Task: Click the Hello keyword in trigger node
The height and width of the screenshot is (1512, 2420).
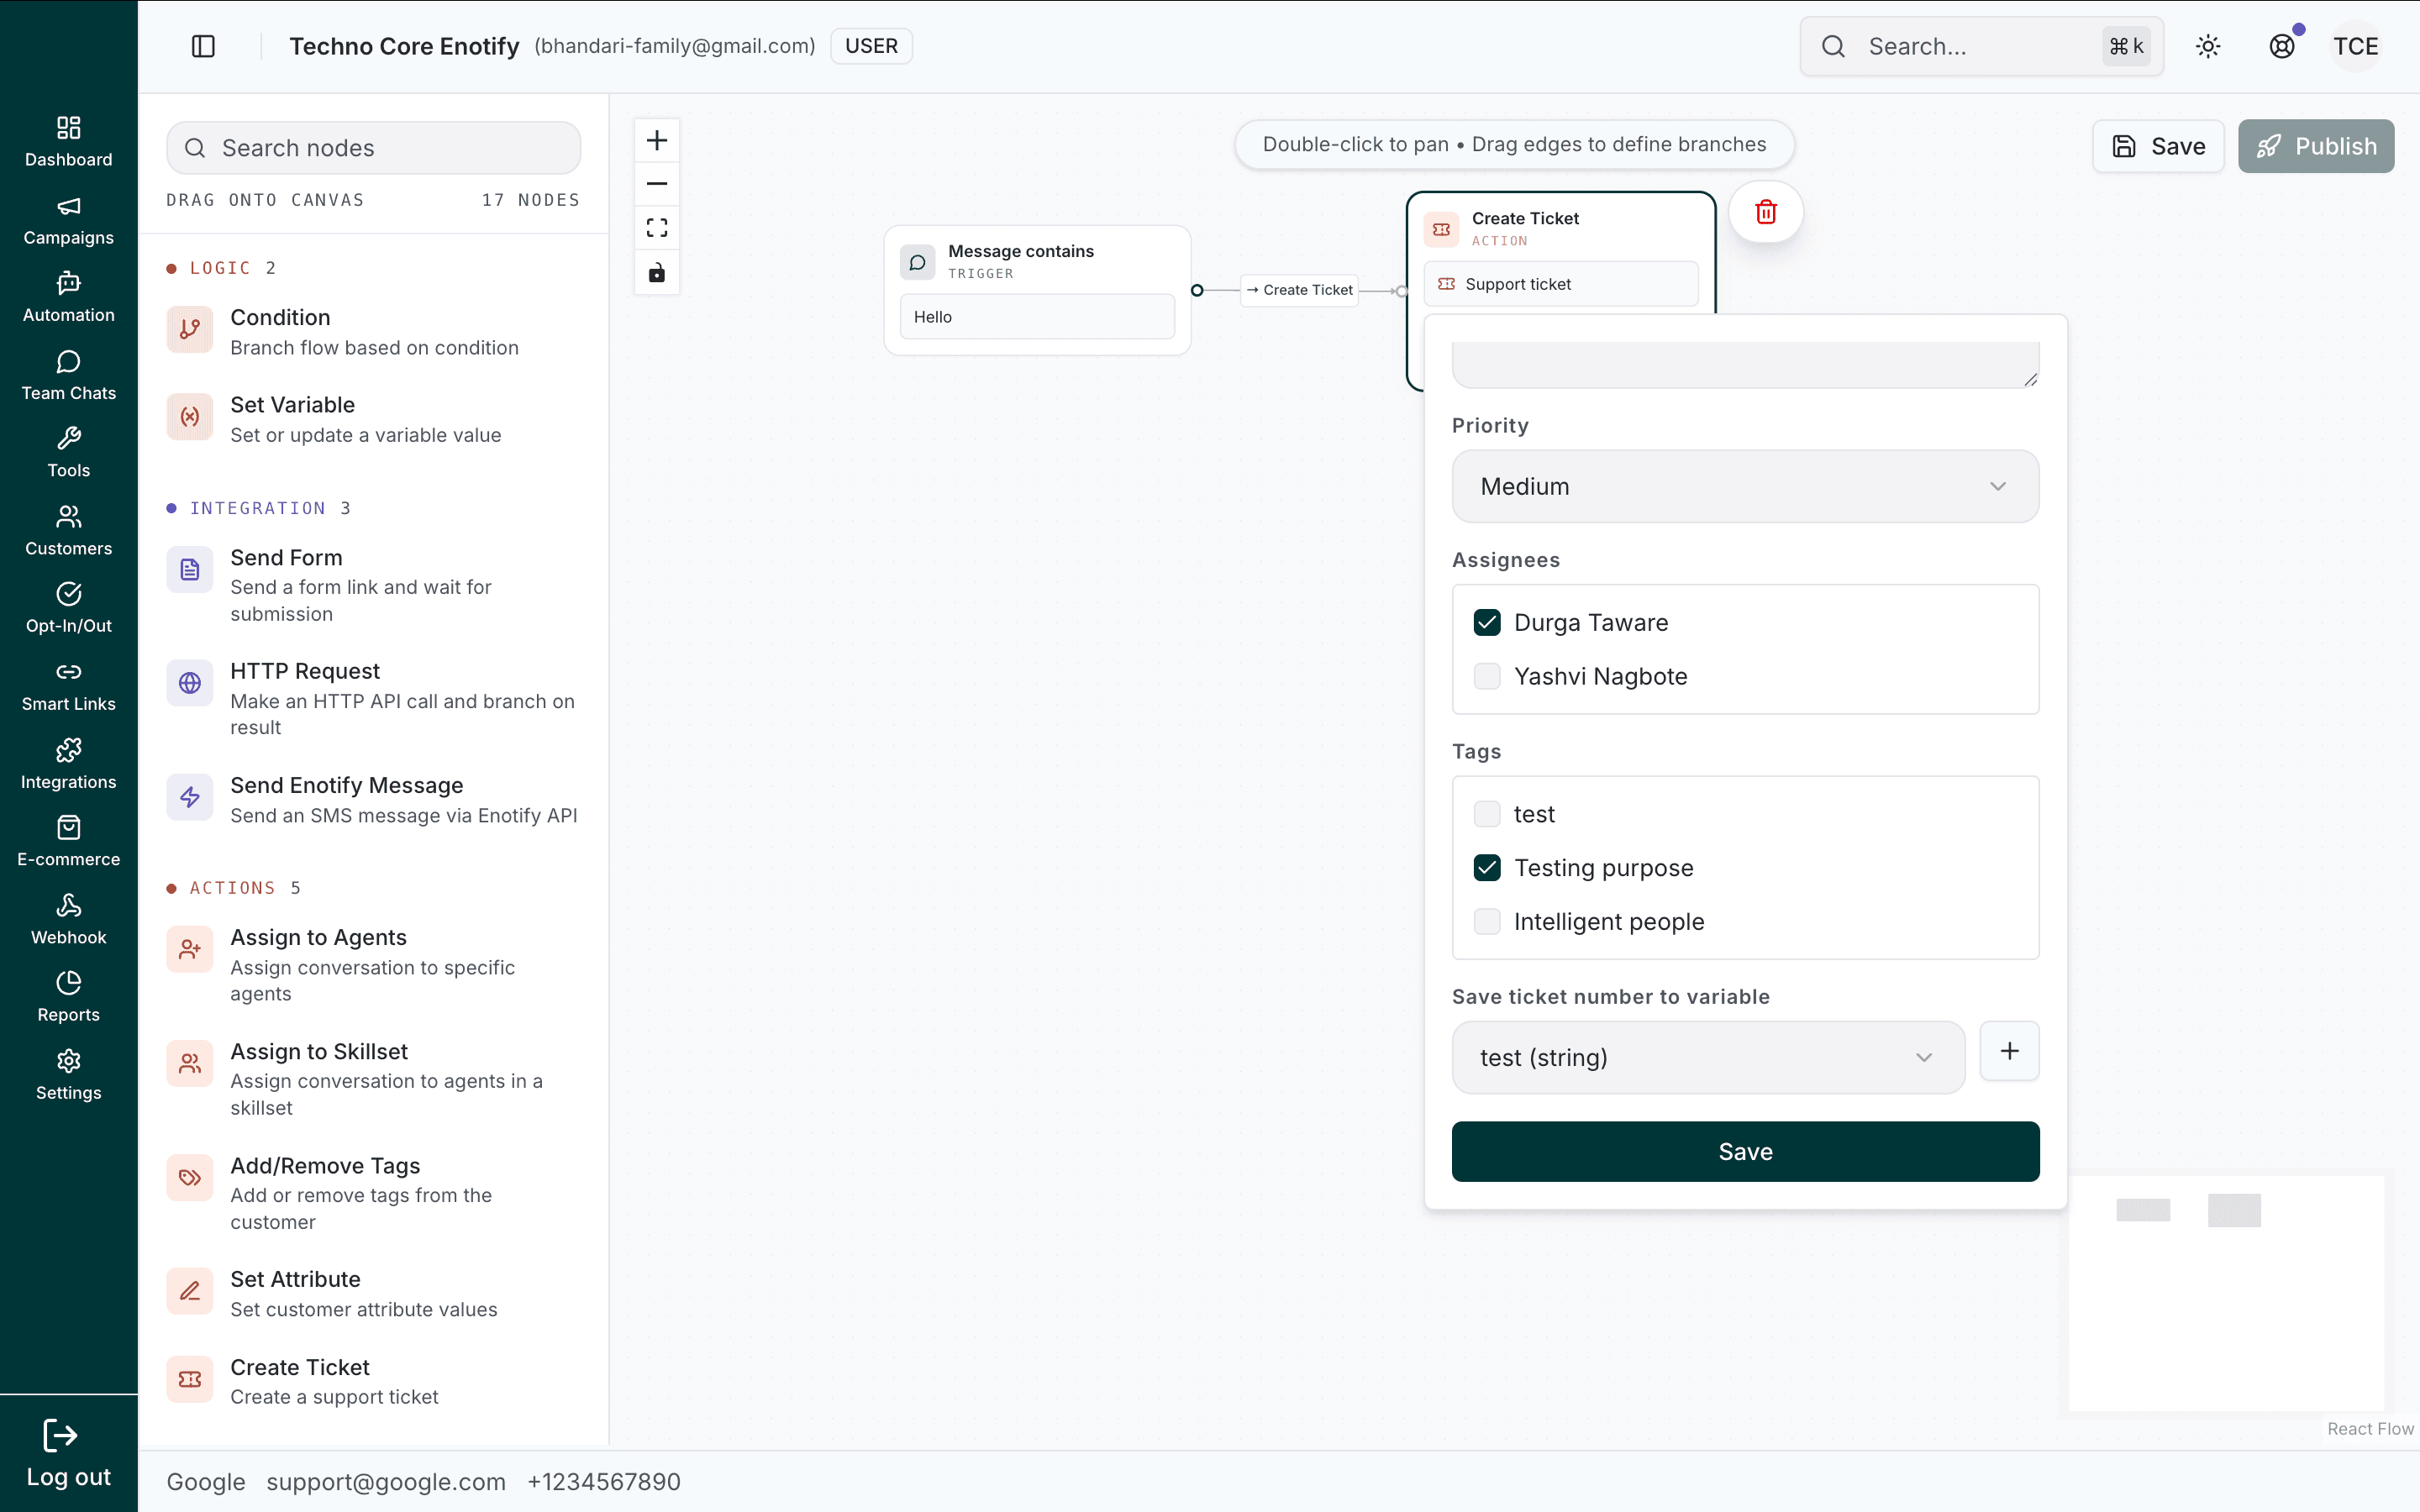Action: pyautogui.click(x=1037, y=317)
